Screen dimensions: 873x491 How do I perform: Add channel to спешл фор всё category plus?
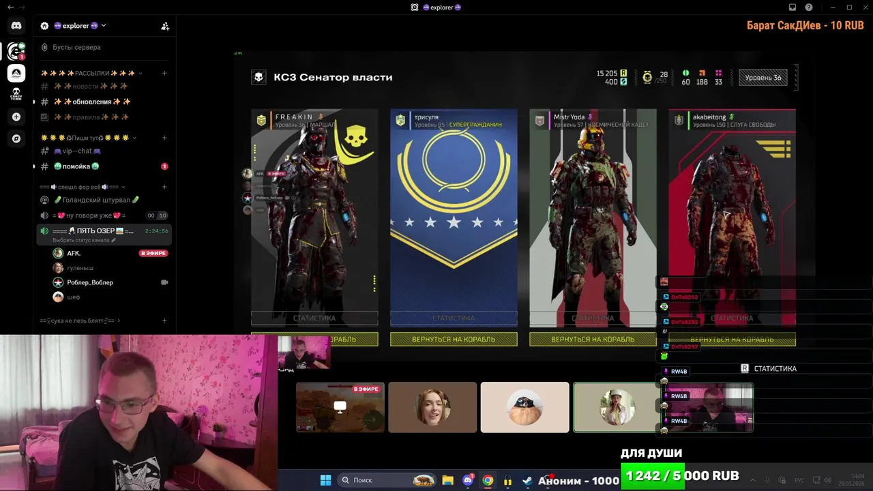[164, 187]
